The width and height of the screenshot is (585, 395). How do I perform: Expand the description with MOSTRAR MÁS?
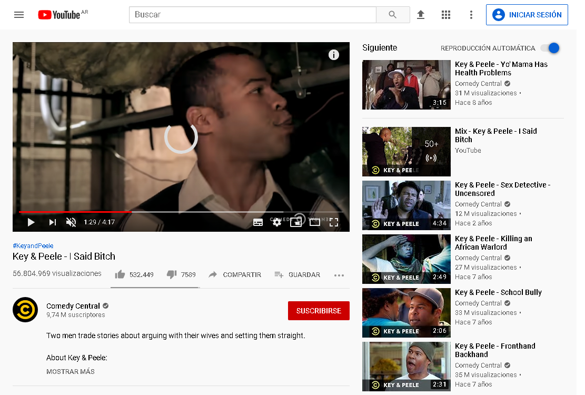[71, 371]
